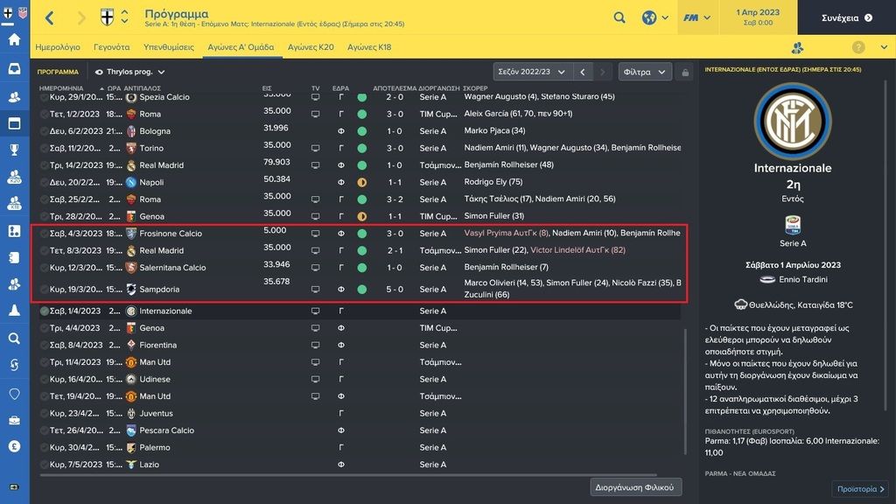Click the help question mark icon

858,47
